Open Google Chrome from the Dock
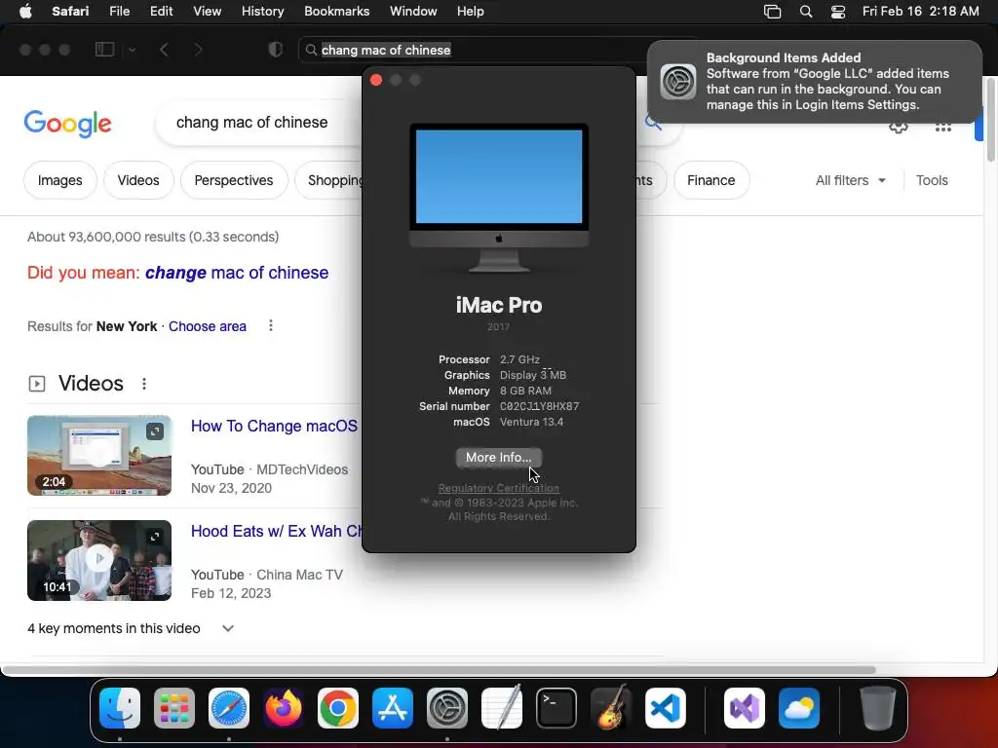This screenshot has height=748, width=998. pos(338,708)
